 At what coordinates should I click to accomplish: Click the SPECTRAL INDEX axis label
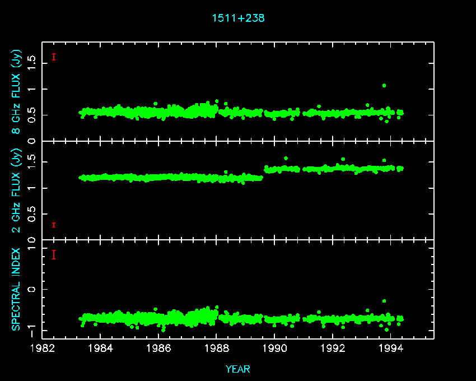tap(16, 289)
